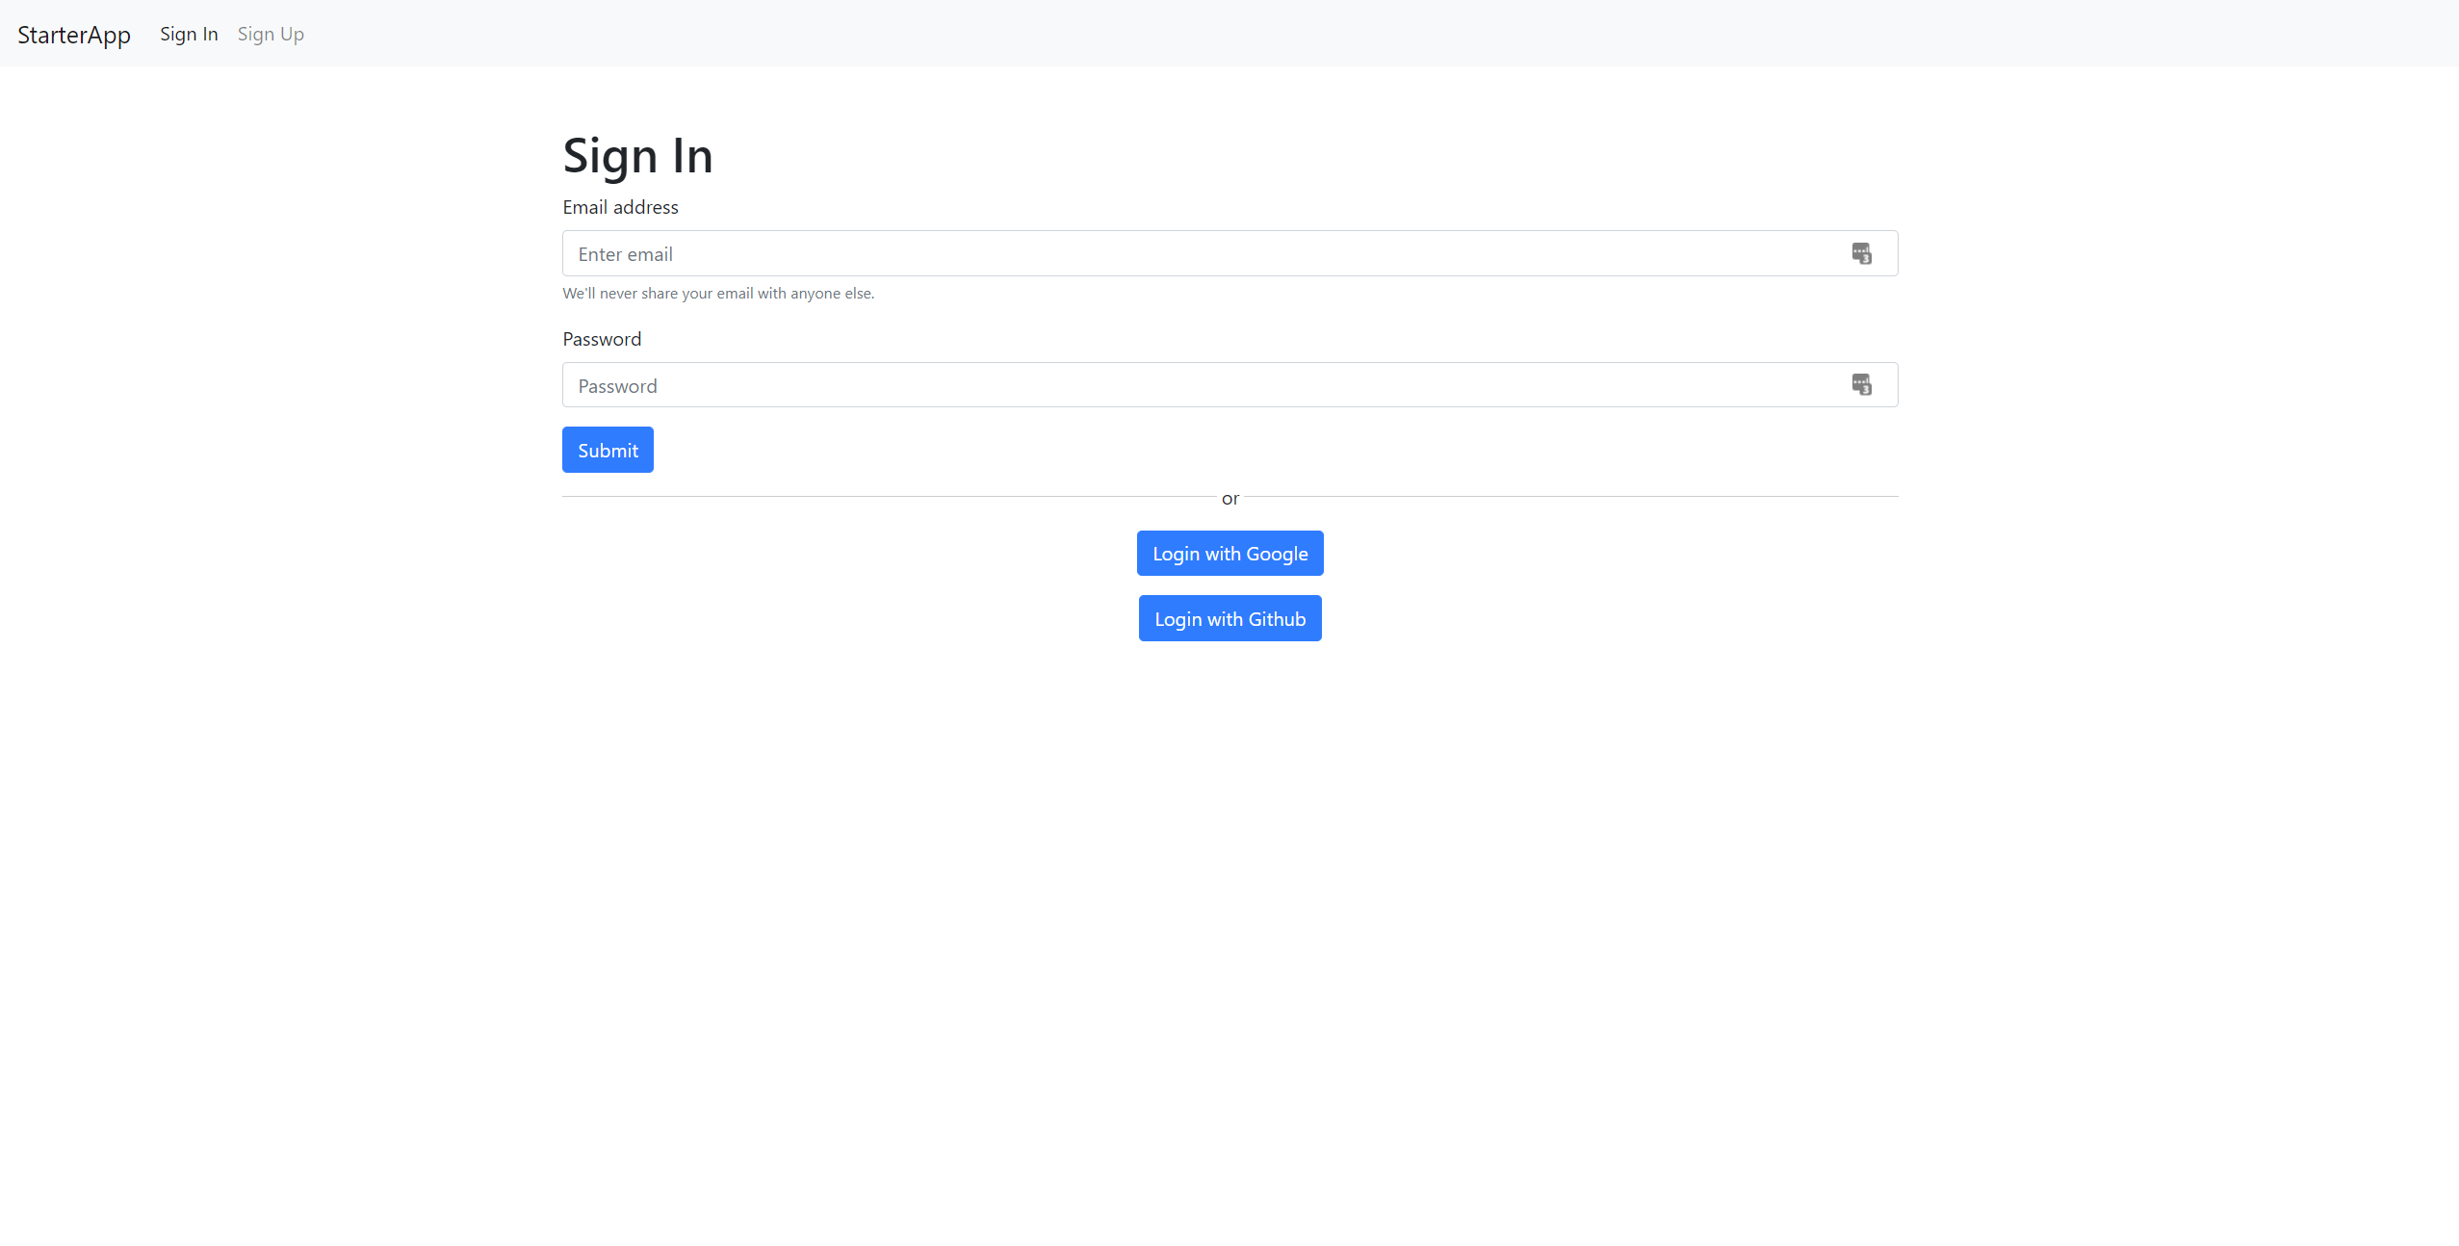Open the StarterApp home brand link

(74, 35)
